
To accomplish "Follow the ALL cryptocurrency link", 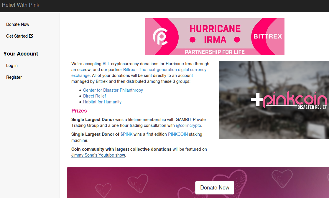I will (x=106, y=63).
